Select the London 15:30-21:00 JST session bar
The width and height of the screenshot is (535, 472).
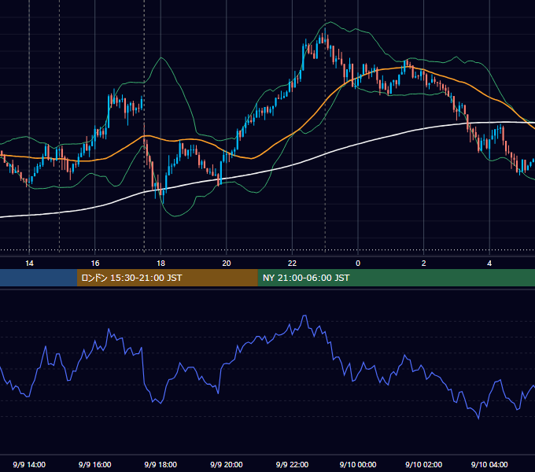[167, 278]
